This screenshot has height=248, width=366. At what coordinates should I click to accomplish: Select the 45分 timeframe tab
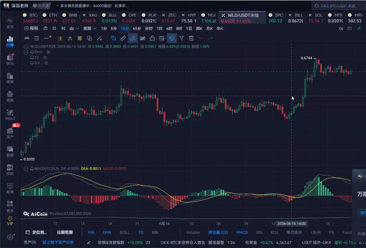137,29
